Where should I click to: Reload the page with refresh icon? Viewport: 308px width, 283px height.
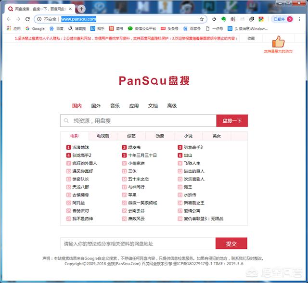27,19
